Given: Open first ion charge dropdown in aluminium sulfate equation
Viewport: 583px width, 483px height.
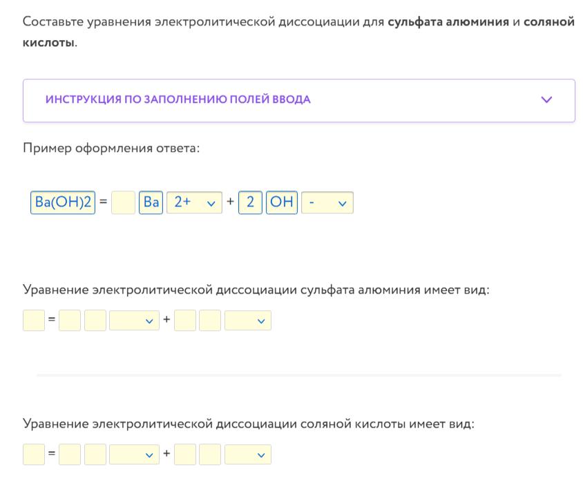Looking at the screenshot, I should coord(134,320).
